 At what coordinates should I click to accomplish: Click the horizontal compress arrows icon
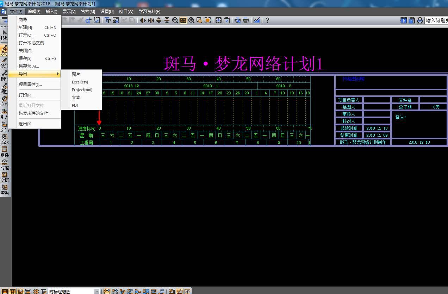click(151, 20)
